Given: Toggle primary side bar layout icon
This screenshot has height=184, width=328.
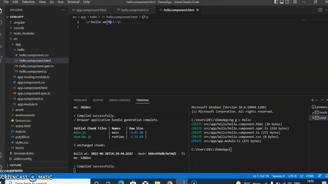Looking at the screenshot, I should point(276,2).
